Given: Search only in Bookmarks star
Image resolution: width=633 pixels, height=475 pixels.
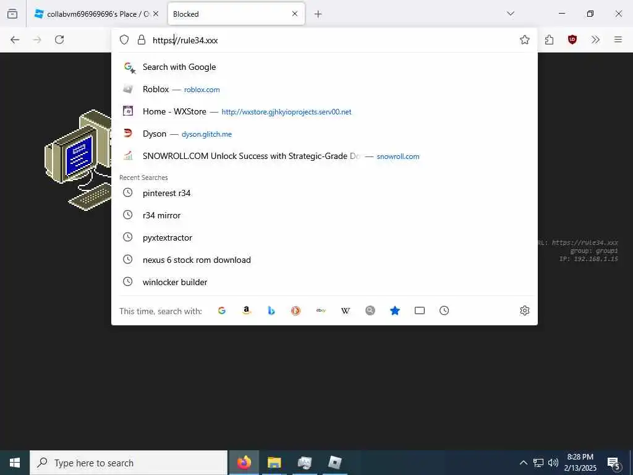Looking at the screenshot, I should 395,310.
